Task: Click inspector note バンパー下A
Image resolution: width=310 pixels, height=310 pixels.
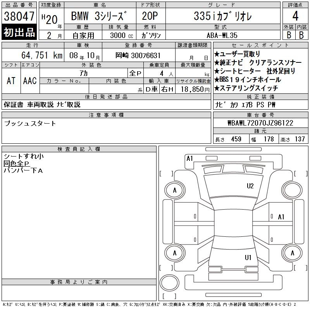Action: [x=23, y=170]
